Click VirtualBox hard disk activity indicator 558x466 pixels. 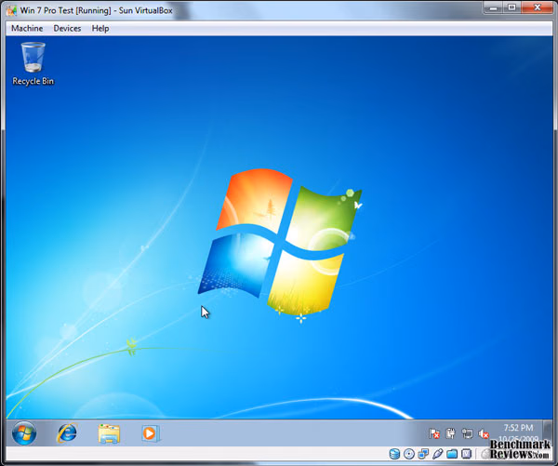click(394, 454)
